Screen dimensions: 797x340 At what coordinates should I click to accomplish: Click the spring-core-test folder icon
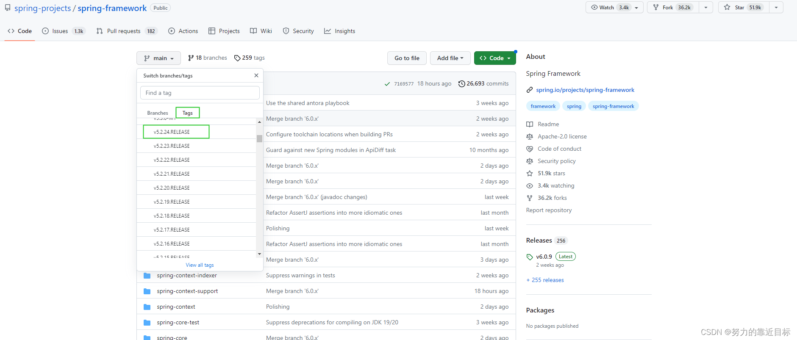coord(147,323)
